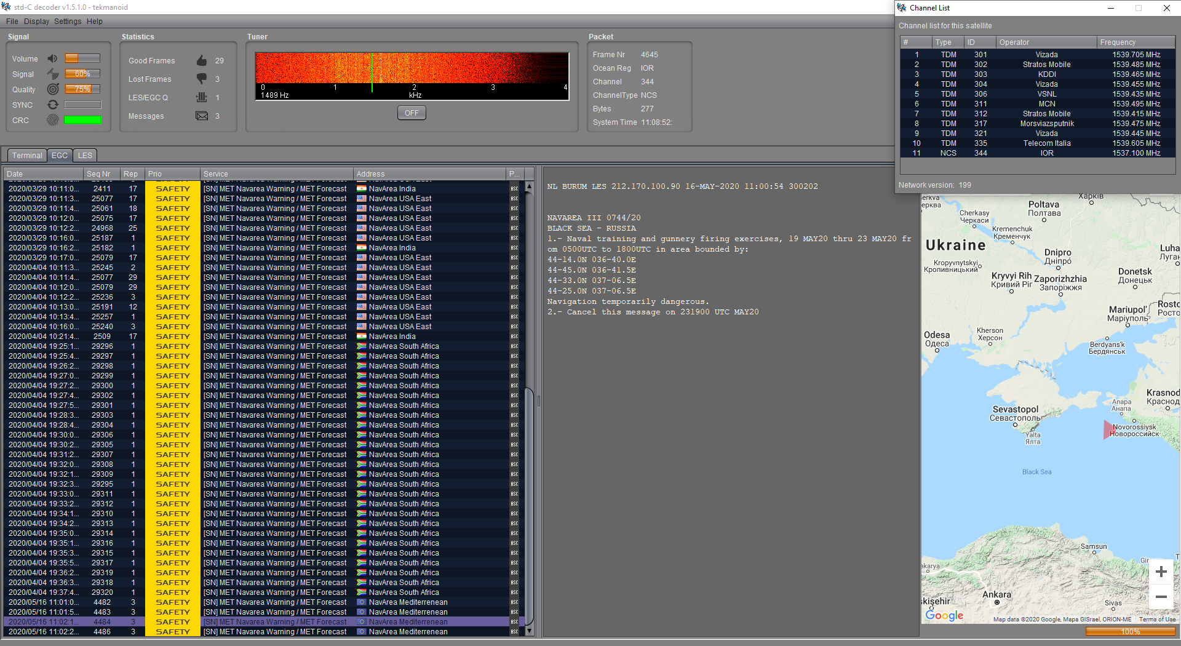Switch to the Terminal tab
Image resolution: width=1181 pixels, height=646 pixels.
pyautogui.click(x=27, y=155)
